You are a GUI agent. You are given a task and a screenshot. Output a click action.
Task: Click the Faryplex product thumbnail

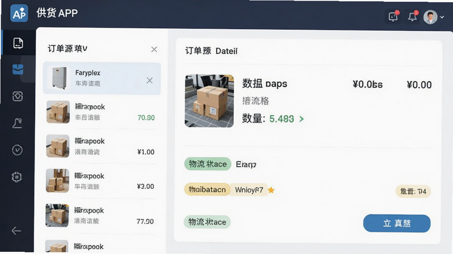(59, 78)
